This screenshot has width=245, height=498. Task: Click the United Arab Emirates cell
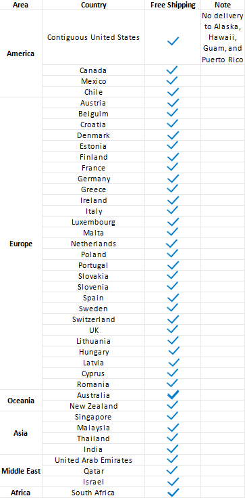[94, 460]
